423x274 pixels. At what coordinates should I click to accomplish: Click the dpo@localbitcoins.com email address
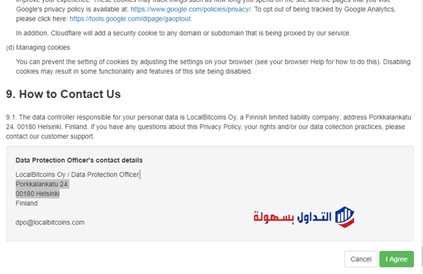pos(50,222)
